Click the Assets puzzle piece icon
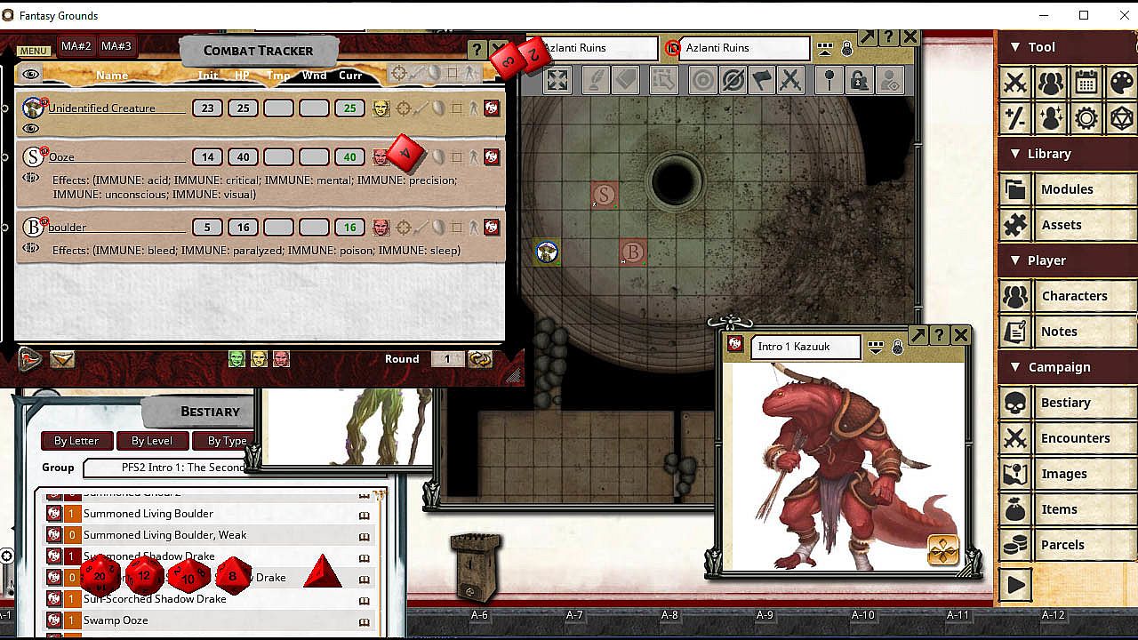The width and height of the screenshot is (1138, 640). tap(1015, 225)
